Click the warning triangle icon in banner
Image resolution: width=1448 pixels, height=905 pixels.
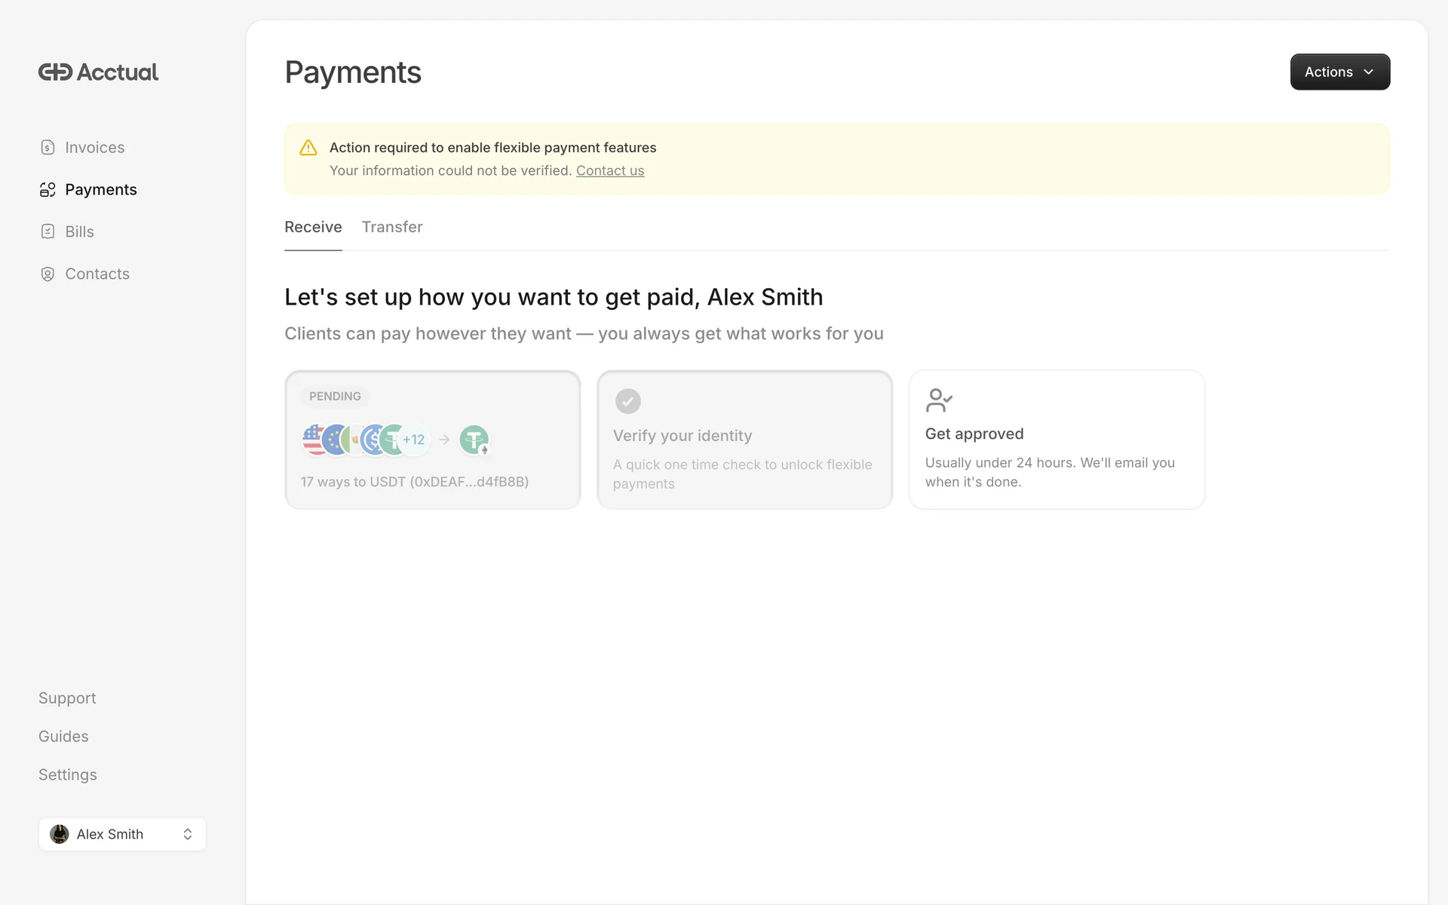coord(308,148)
